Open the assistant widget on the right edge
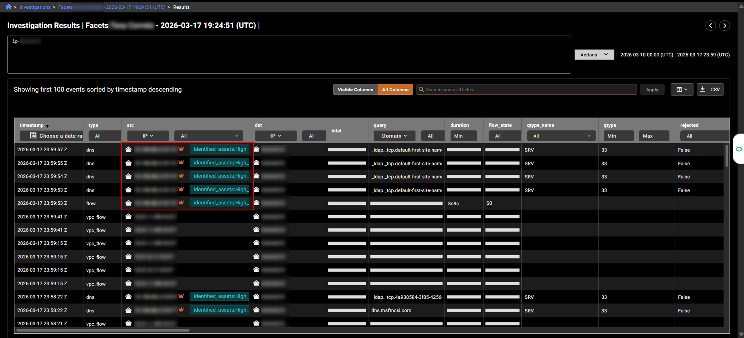The height and width of the screenshot is (338, 744). pos(738,149)
